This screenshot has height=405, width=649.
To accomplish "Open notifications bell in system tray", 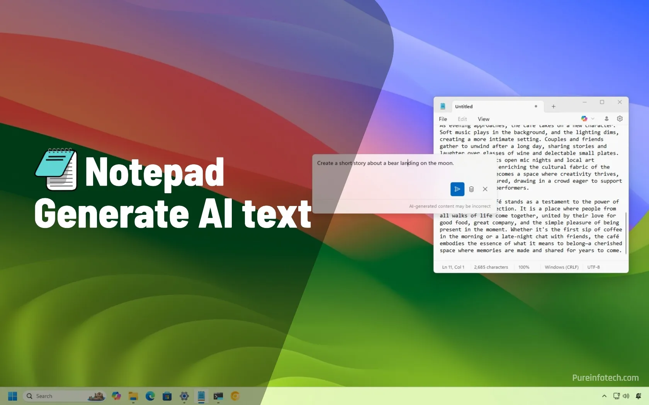I will pos(639,396).
